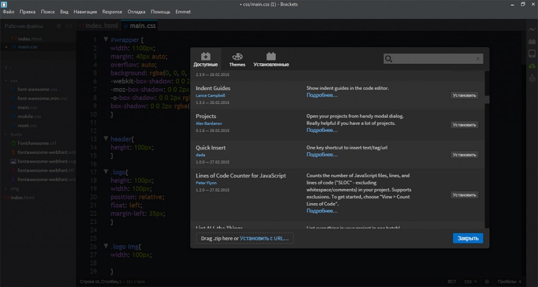Open Подробнее link for Quick Insert
This screenshot has width=538, height=287.
pos(322,155)
